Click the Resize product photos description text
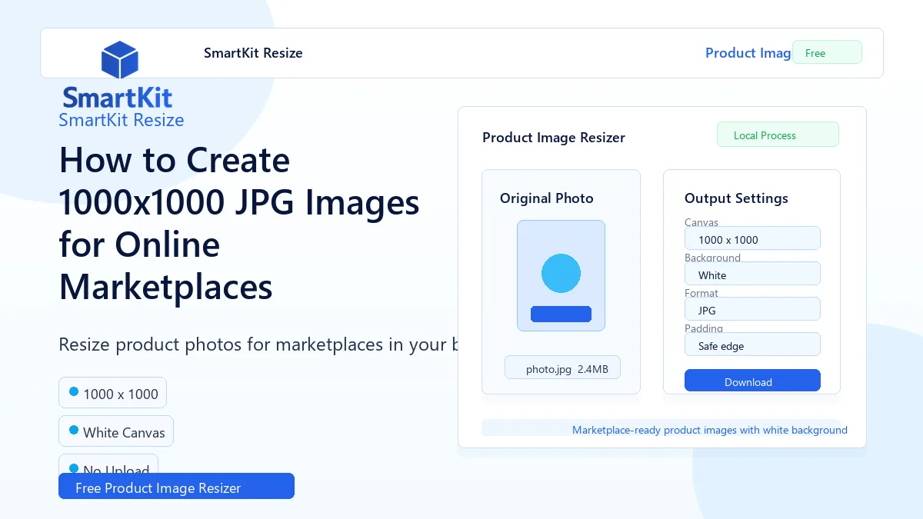The width and height of the screenshot is (923, 519). [x=258, y=344]
